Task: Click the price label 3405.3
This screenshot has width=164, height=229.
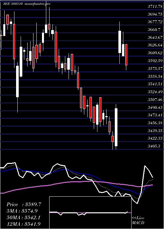Action: pyautogui.click(x=154, y=146)
